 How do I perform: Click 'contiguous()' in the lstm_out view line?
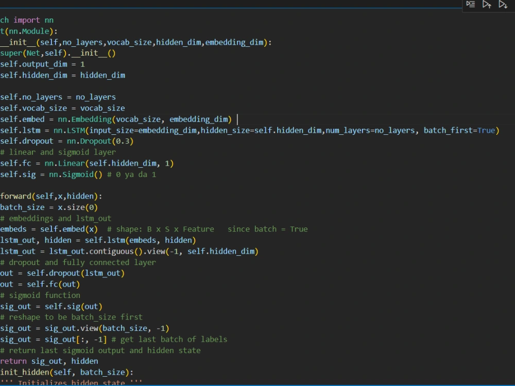116,252
